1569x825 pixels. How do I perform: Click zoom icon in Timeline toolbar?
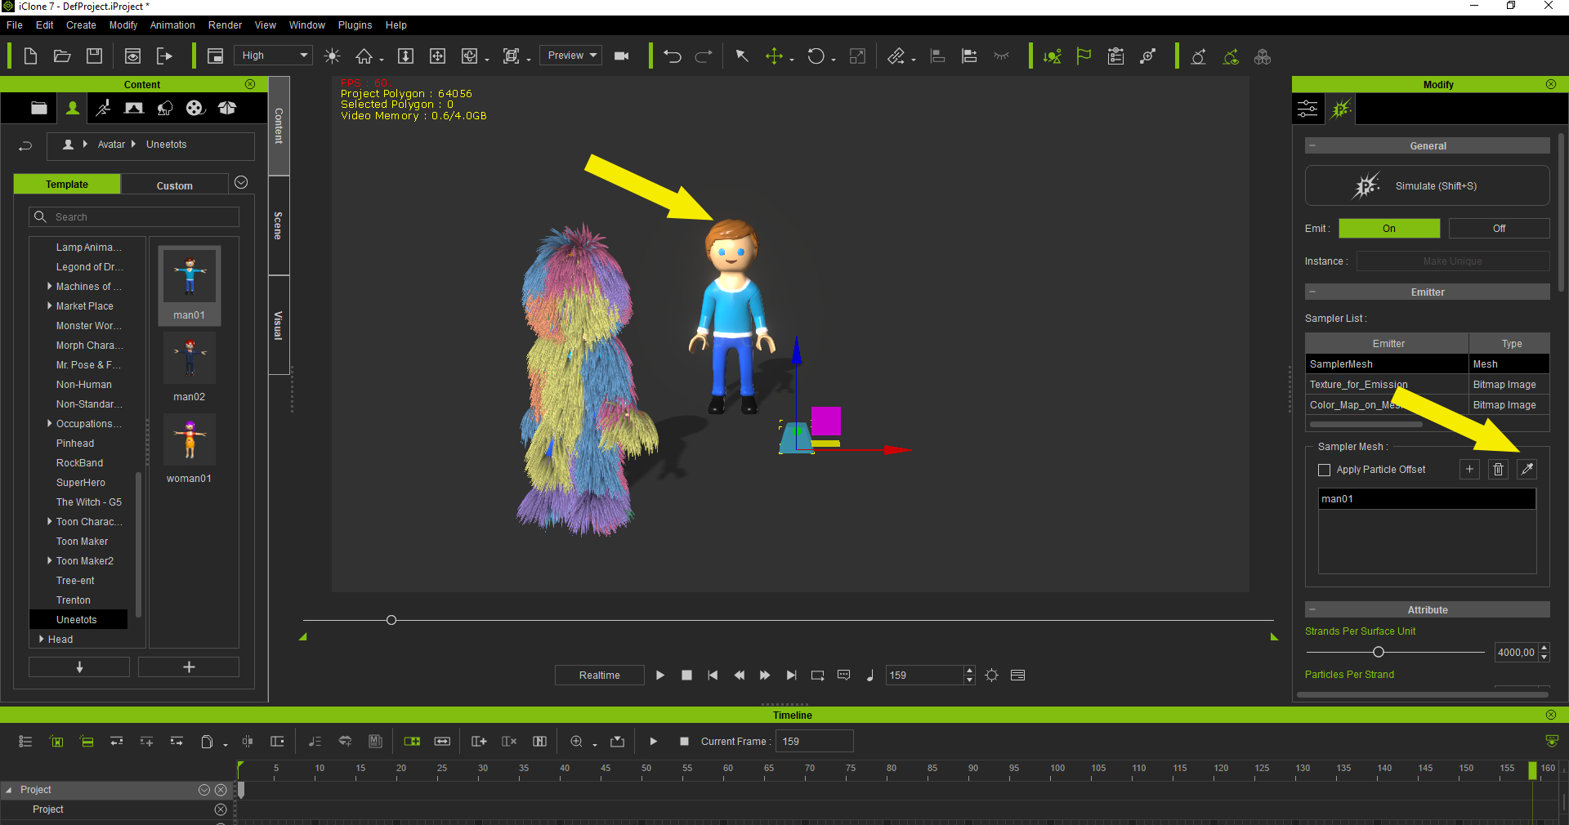577,742
